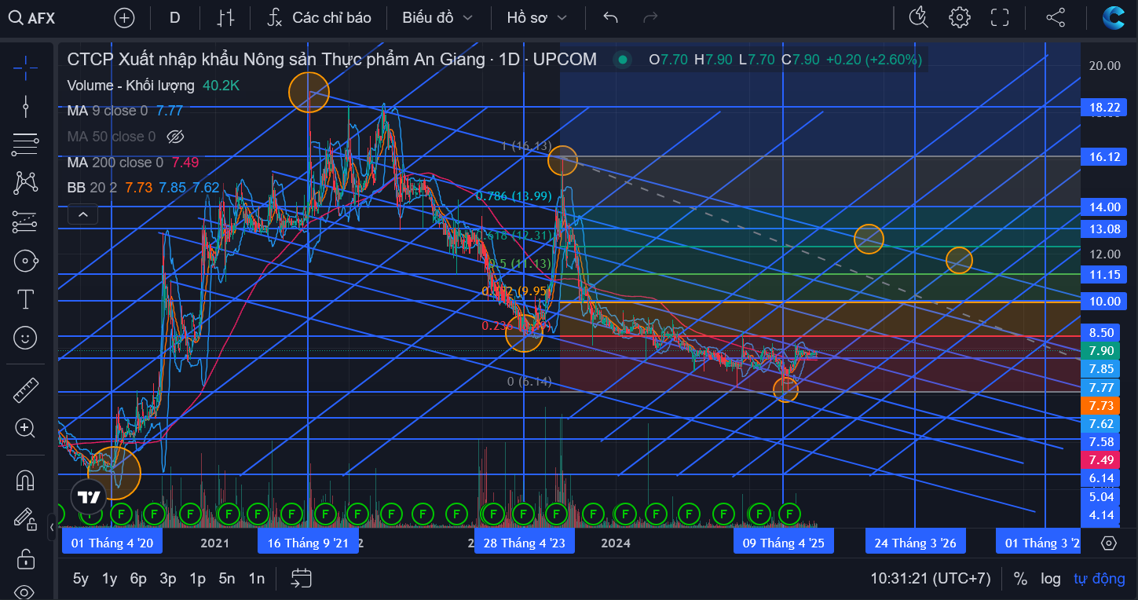The image size is (1138, 600).
Task: Activate the zoom in tool
Action: [25, 428]
